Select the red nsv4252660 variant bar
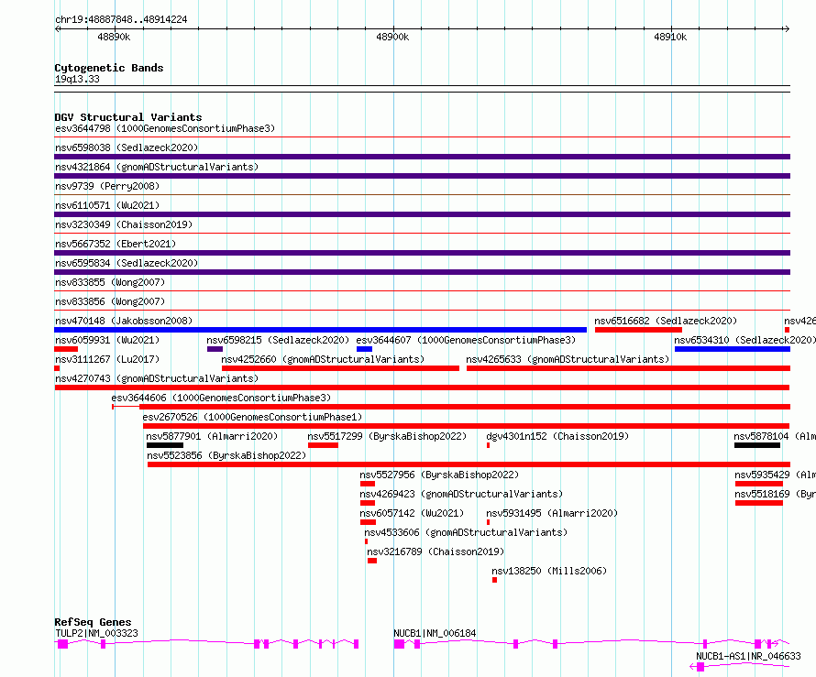The width and height of the screenshot is (816, 677). coord(340,368)
